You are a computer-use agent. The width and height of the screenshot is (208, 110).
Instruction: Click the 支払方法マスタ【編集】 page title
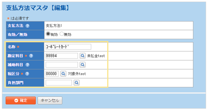[38, 8]
